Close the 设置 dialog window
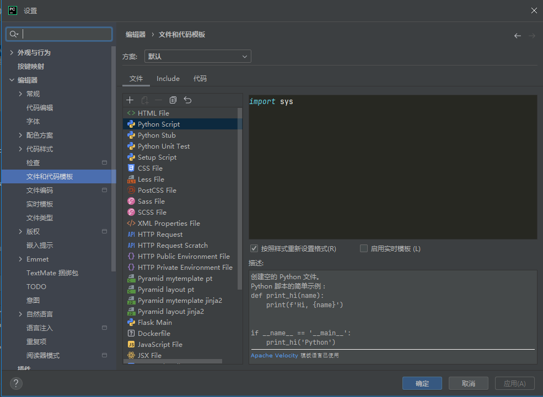543x397 pixels. click(534, 10)
